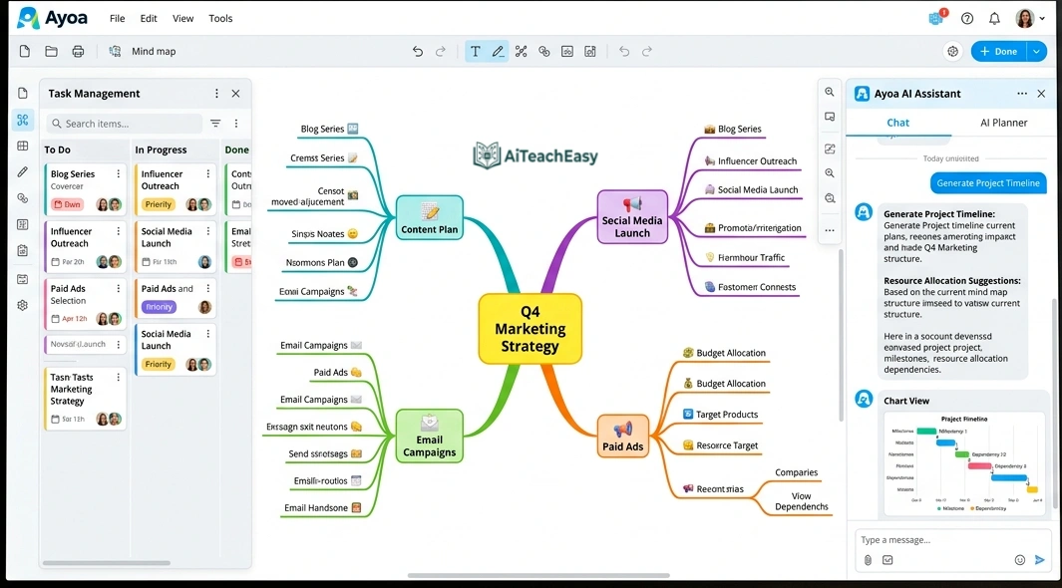Select the pen drawing tool

[498, 52]
